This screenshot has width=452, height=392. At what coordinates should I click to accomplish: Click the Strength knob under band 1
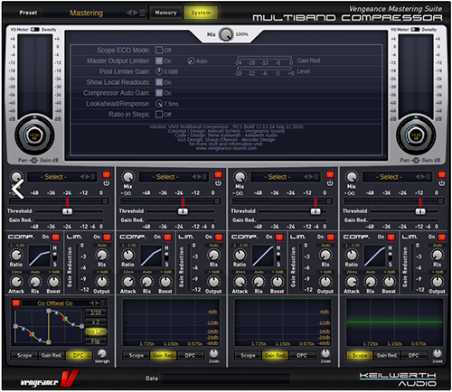point(102,353)
